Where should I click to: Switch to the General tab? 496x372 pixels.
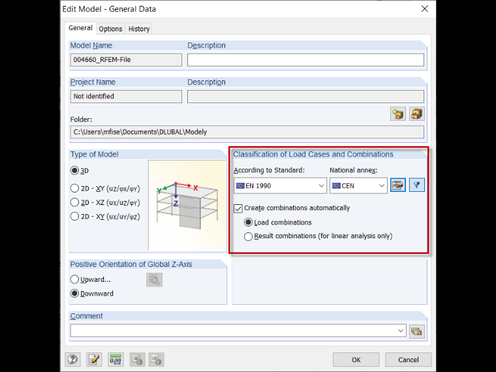click(80, 28)
